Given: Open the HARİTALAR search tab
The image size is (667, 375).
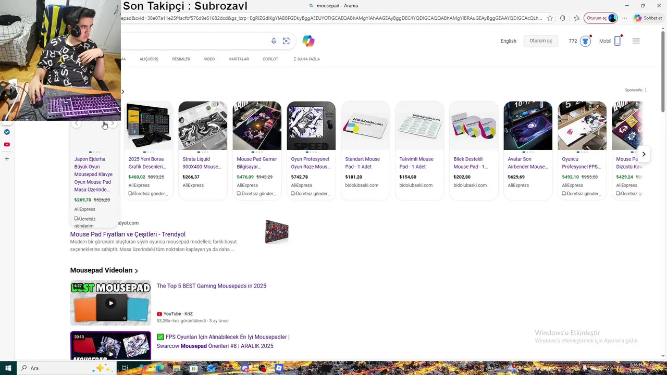Looking at the screenshot, I should click(239, 59).
